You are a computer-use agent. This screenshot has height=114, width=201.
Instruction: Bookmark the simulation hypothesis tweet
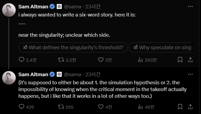click(x=180, y=107)
